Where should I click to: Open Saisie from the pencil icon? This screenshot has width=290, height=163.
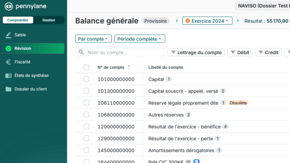pos(9,35)
